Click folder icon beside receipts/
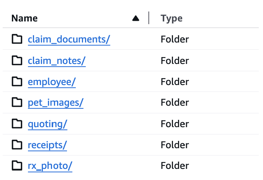Image resolution: width=263 pixels, height=180 pixels. tap(17, 145)
